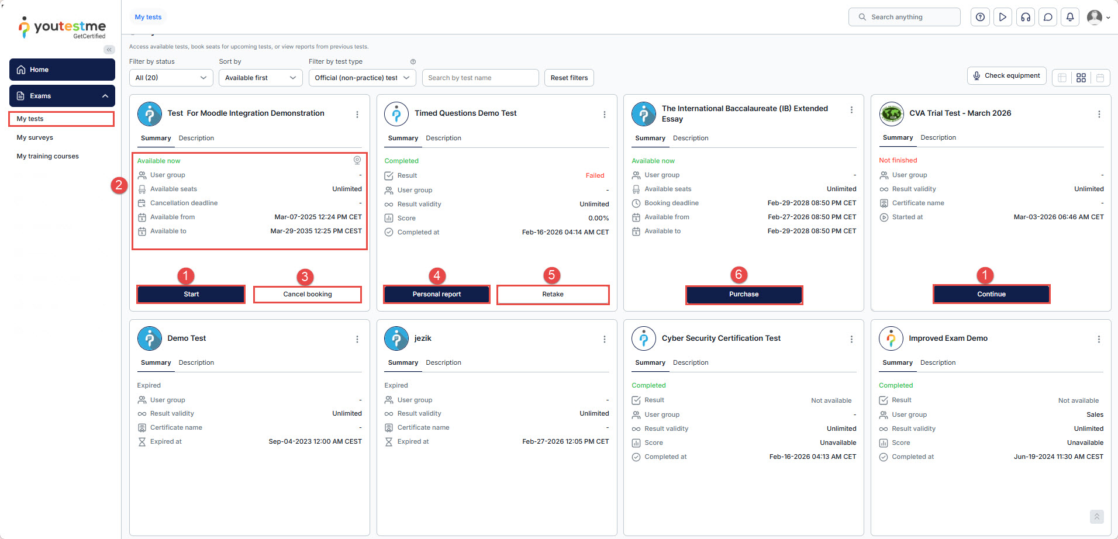This screenshot has width=1118, height=539.
Task: Switch to grid card view
Action: coord(1081,78)
